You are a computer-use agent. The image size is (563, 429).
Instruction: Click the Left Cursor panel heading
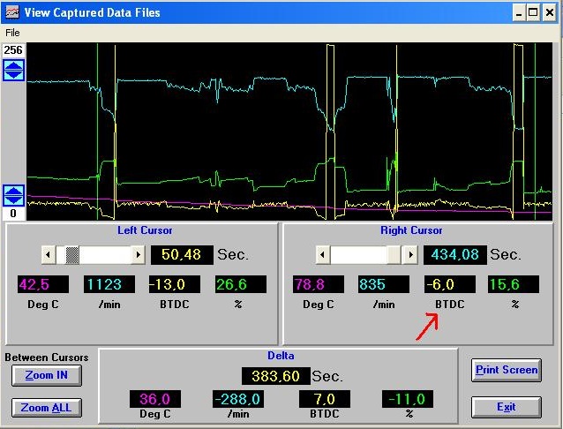145,230
